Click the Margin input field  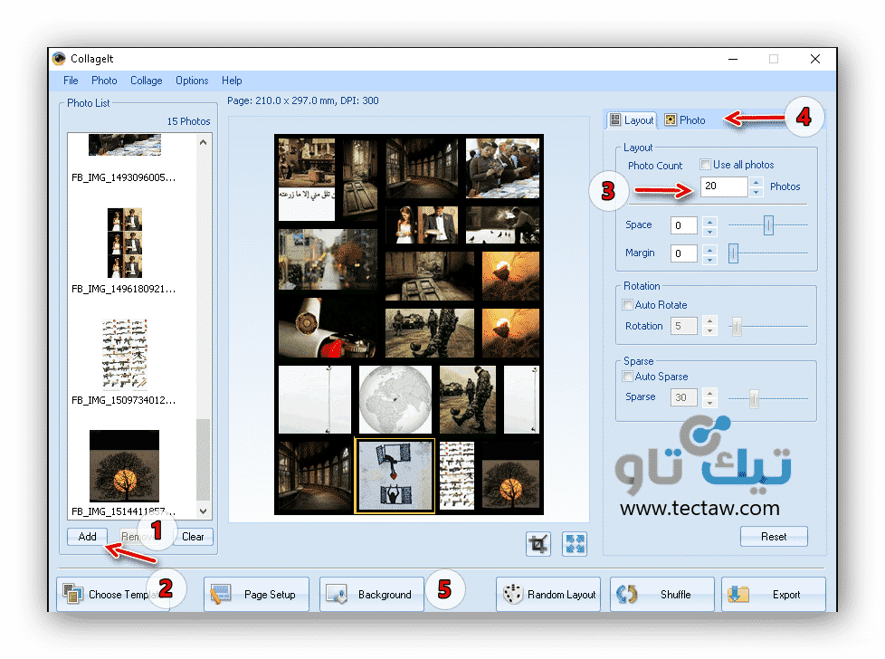[683, 253]
